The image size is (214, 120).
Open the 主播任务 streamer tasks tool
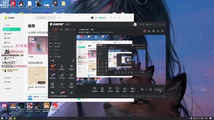[71, 67]
